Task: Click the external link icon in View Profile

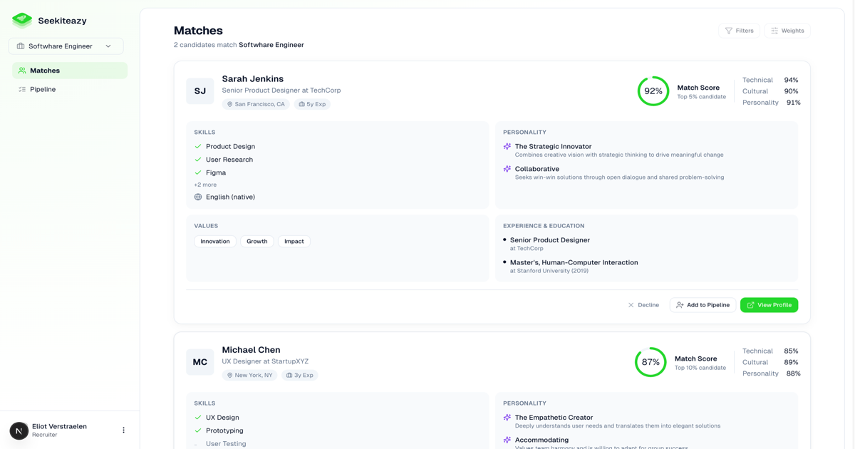Action: click(750, 305)
